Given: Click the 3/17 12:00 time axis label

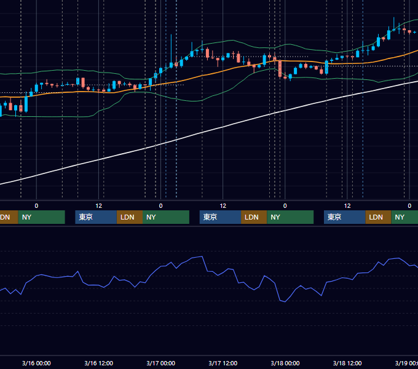Looking at the screenshot, I should coord(223,363).
